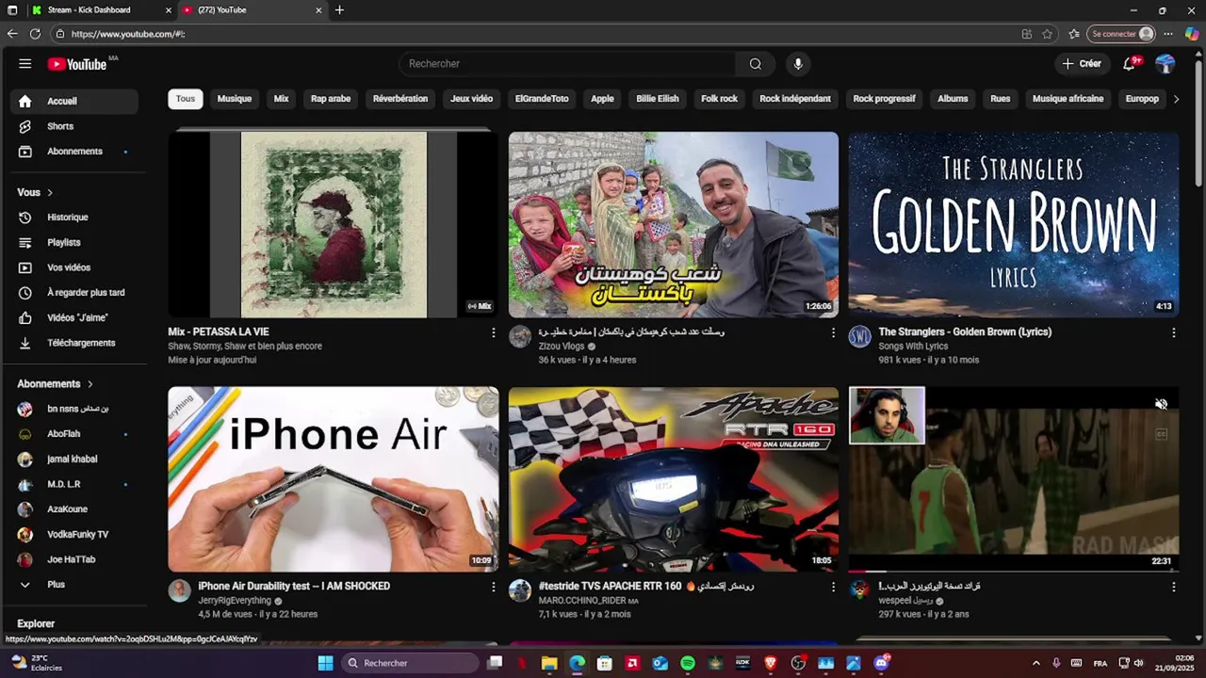The height and width of the screenshot is (678, 1206).
Task: Reload the page with the refresh icon
Action: coord(35,34)
